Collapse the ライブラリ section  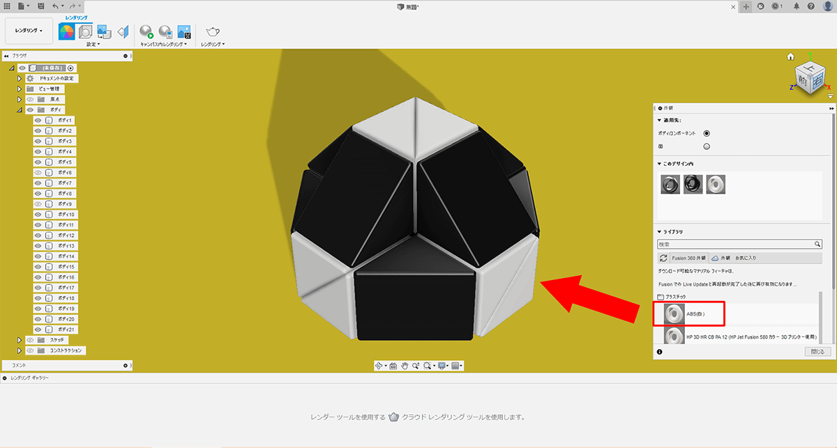660,232
